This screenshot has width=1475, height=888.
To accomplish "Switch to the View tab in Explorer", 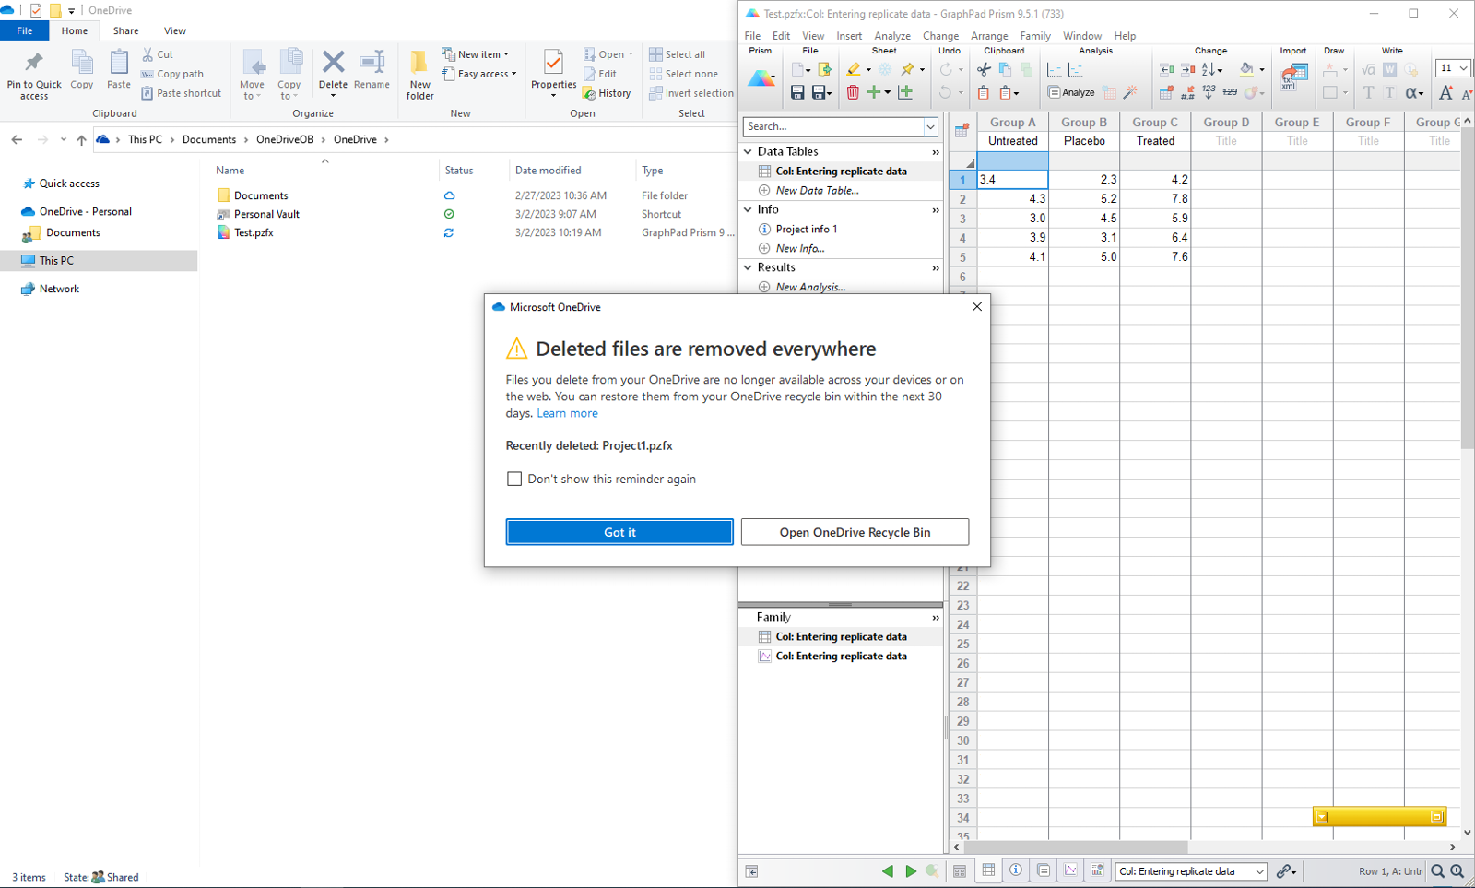I will pyautogui.click(x=175, y=30).
